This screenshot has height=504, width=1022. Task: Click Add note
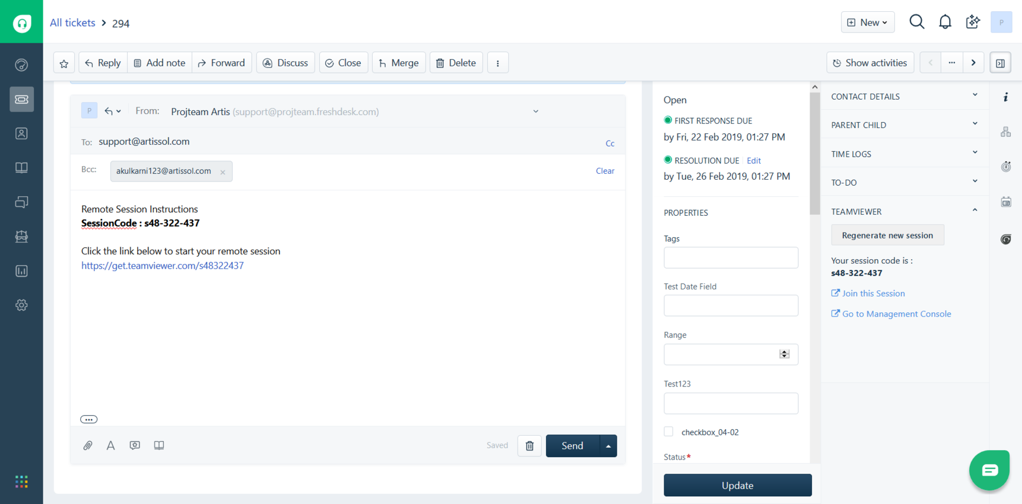click(x=160, y=63)
